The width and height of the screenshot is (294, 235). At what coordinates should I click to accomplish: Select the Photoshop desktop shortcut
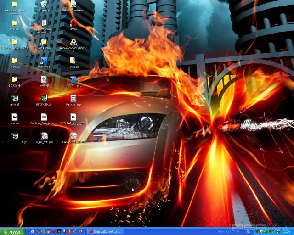pyautogui.click(x=44, y=61)
